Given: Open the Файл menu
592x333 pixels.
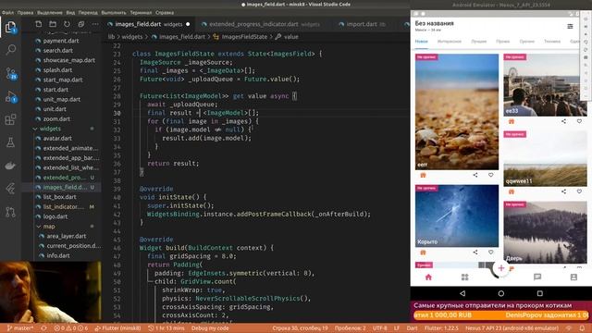Looking at the screenshot, I should click(x=7, y=12).
